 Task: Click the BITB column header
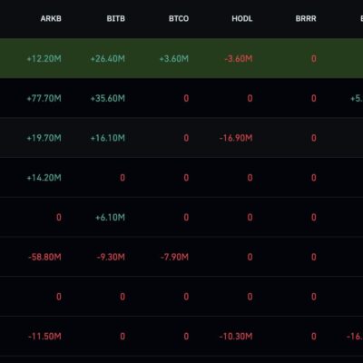tap(115, 19)
